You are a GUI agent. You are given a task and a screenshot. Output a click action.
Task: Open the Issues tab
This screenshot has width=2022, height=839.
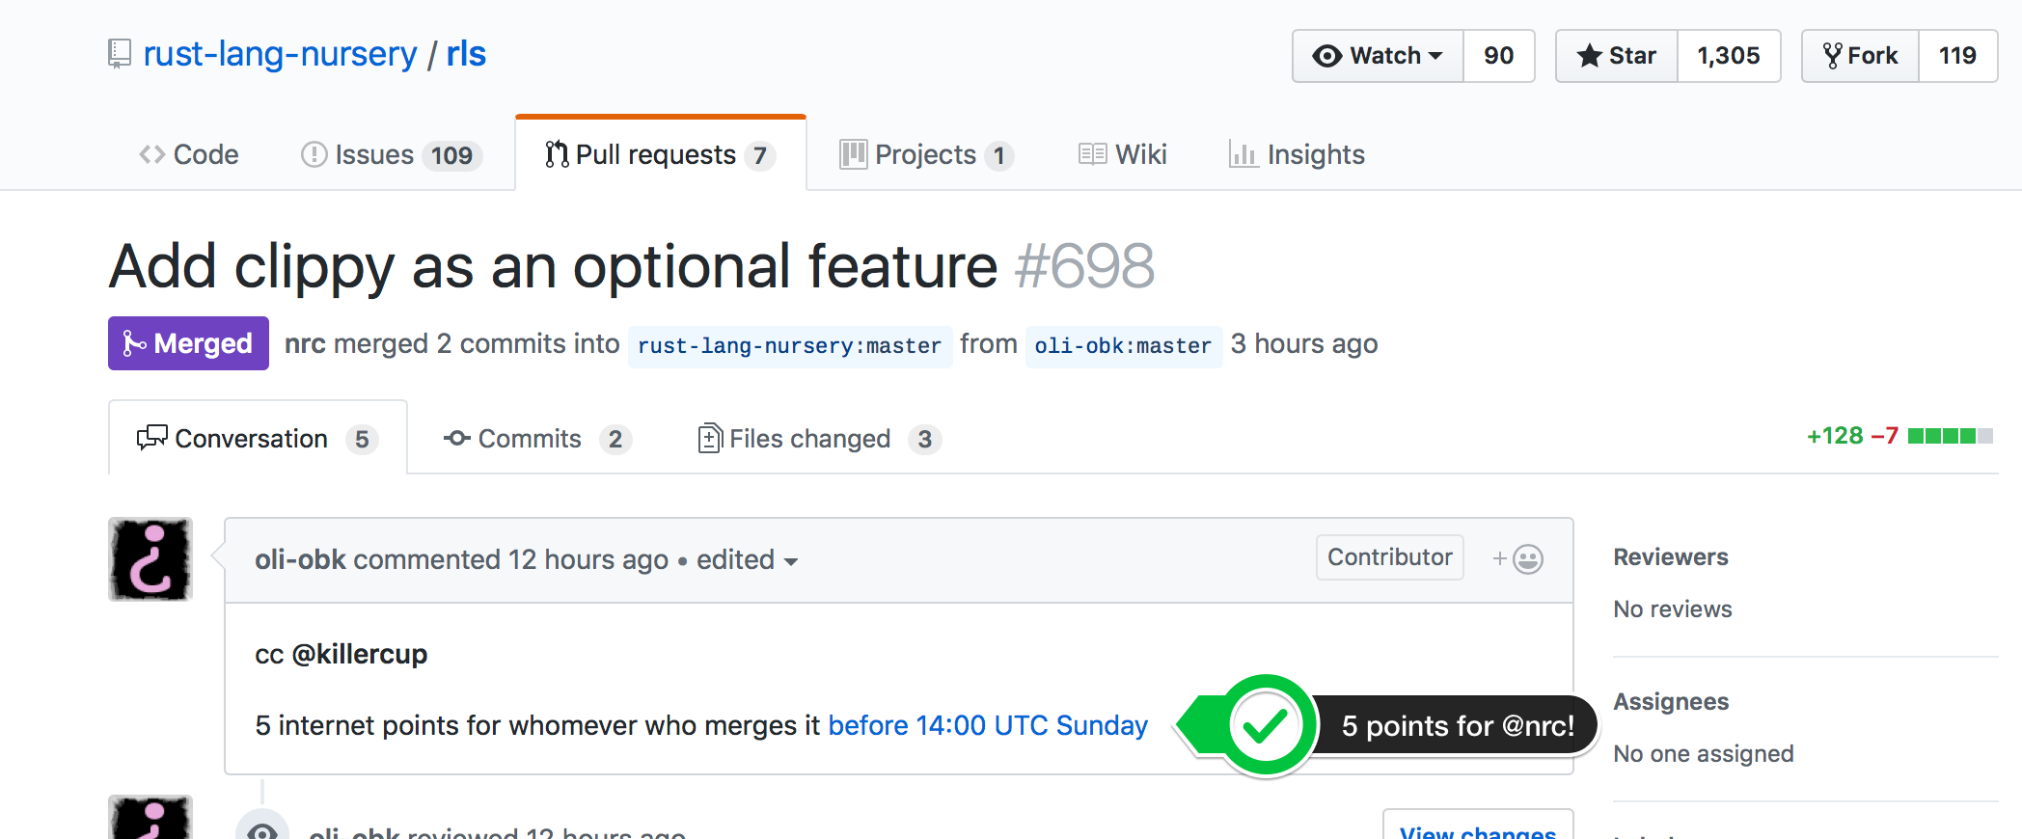[x=391, y=155]
